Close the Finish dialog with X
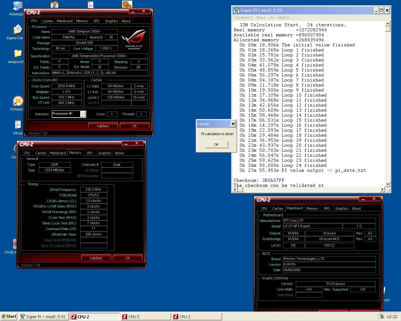The image size is (401, 321). (233, 124)
